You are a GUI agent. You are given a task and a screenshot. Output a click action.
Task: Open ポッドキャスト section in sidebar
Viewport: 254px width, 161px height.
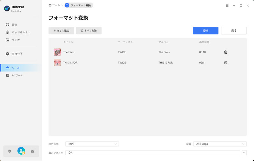pos(21,32)
